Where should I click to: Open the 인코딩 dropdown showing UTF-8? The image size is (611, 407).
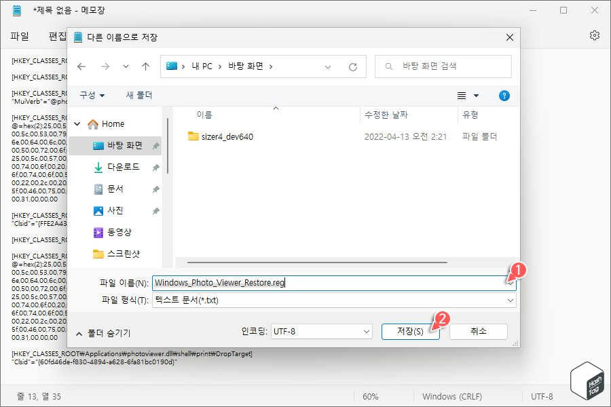pyautogui.click(x=320, y=331)
